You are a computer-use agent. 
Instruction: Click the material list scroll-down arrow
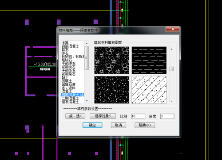coord(87,101)
